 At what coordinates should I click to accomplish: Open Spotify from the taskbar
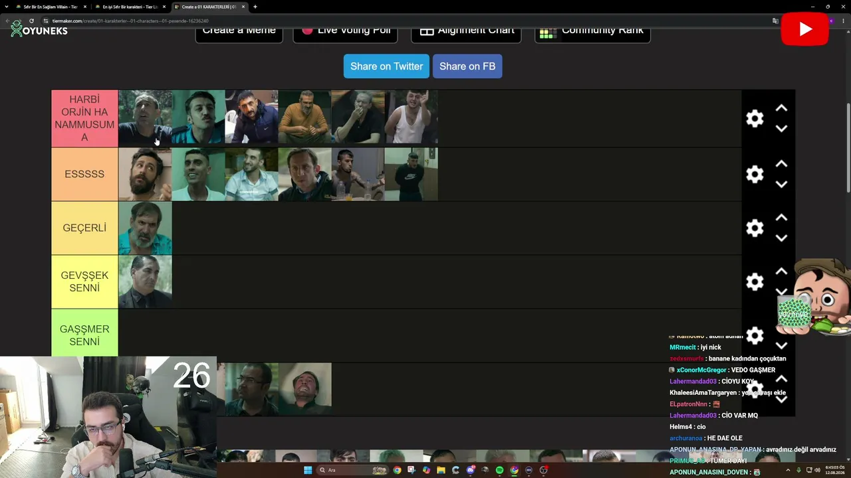499,470
